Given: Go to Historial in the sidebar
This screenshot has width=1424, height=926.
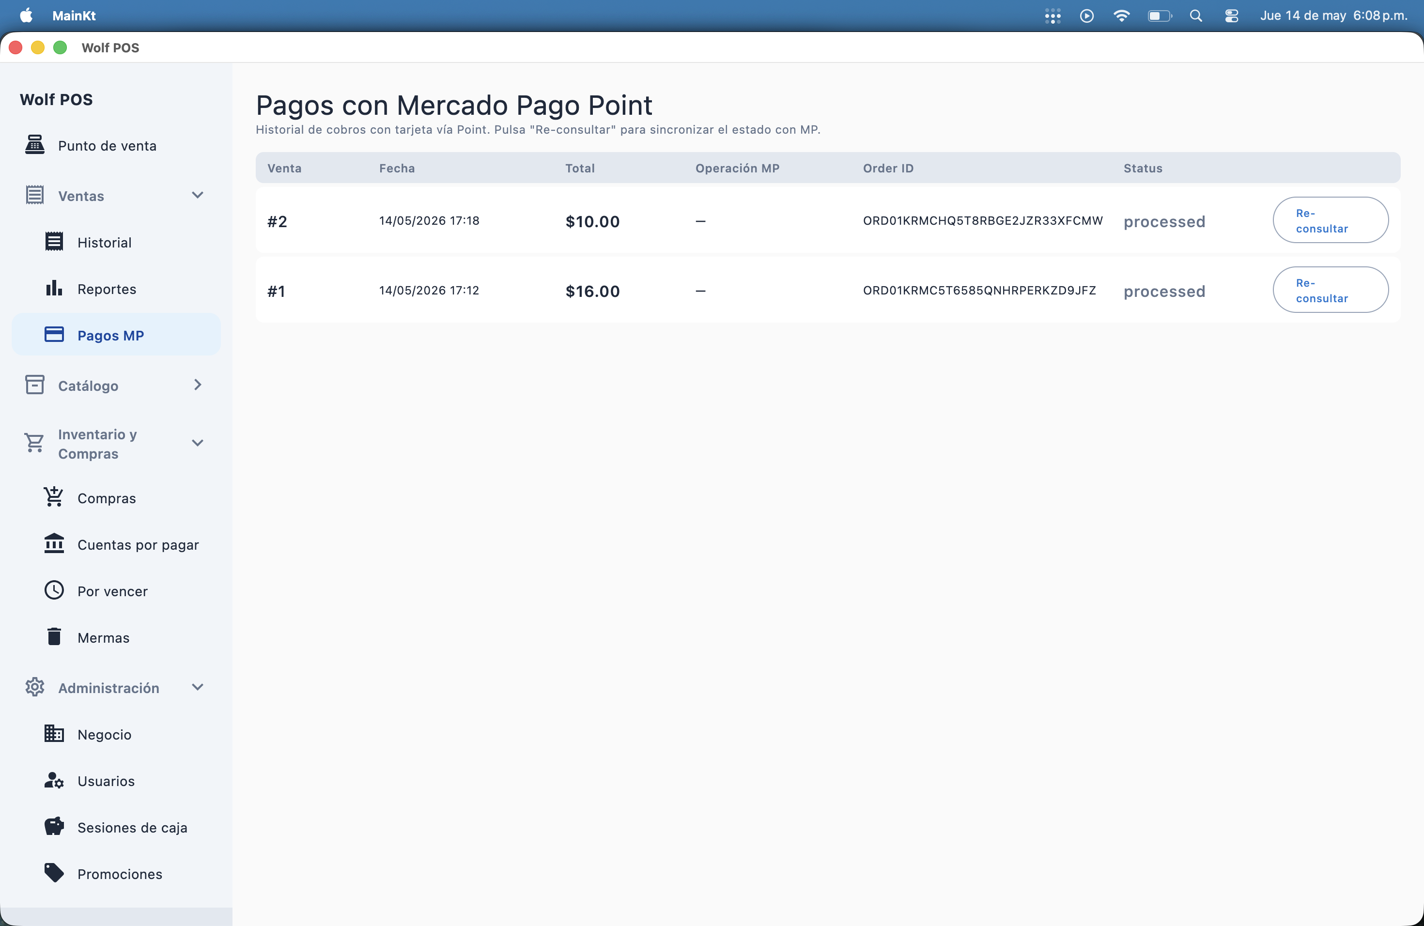Looking at the screenshot, I should tap(116, 242).
